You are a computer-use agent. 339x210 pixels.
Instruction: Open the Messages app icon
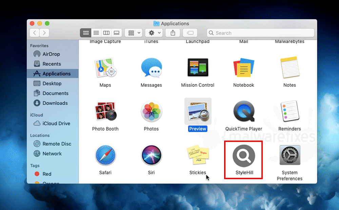151,68
